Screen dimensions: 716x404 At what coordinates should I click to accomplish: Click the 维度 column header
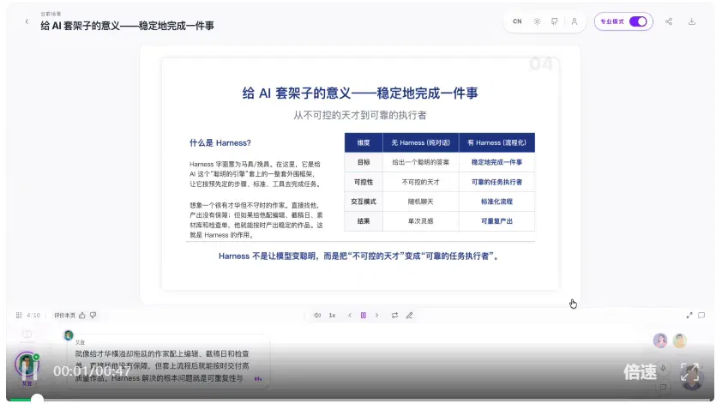click(x=364, y=142)
